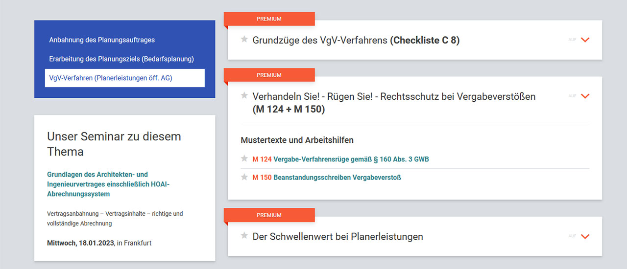Click the Grundzüge des VgV-Verfahrens heading
627x269 pixels.
tap(356, 40)
